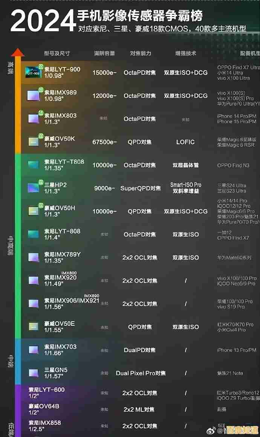Click SuperQPD对焦 in the 三星HP2 row
The width and height of the screenshot is (260, 437).
coord(141,188)
